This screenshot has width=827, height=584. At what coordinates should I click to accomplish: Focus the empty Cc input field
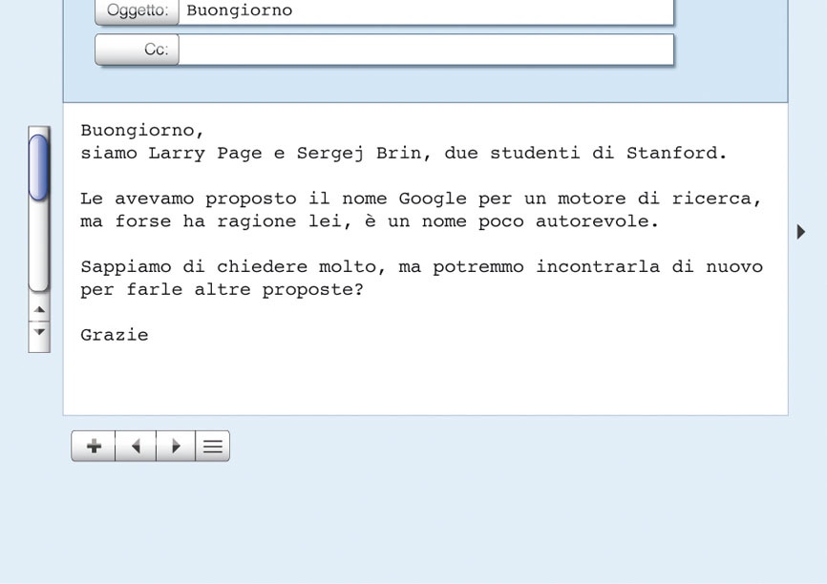[x=426, y=50]
